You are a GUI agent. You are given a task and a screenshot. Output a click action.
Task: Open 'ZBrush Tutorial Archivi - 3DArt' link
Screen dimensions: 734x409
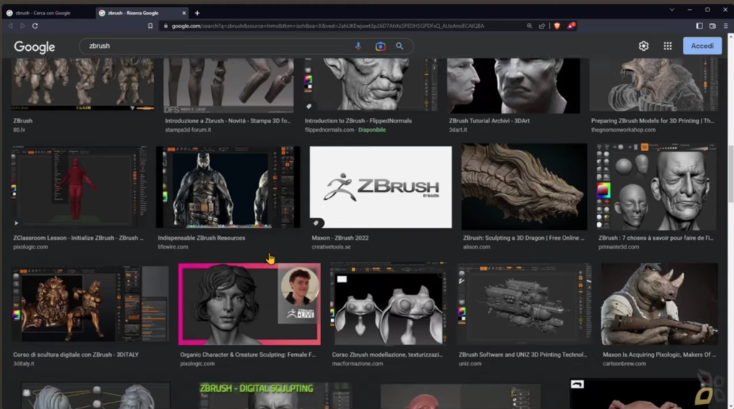(489, 121)
